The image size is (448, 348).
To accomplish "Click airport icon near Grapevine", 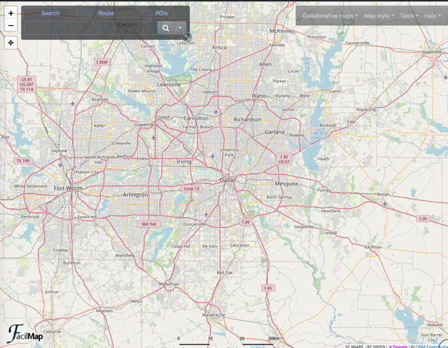I will pyautogui.click(x=153, y=137).
